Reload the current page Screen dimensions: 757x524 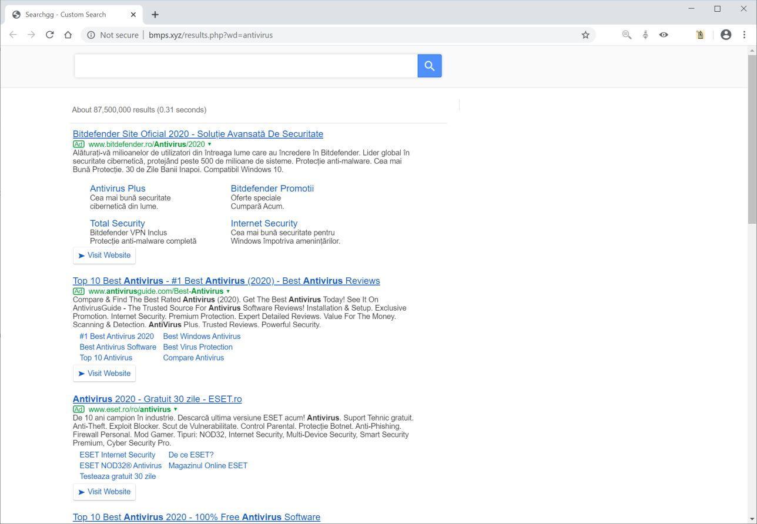50,35
